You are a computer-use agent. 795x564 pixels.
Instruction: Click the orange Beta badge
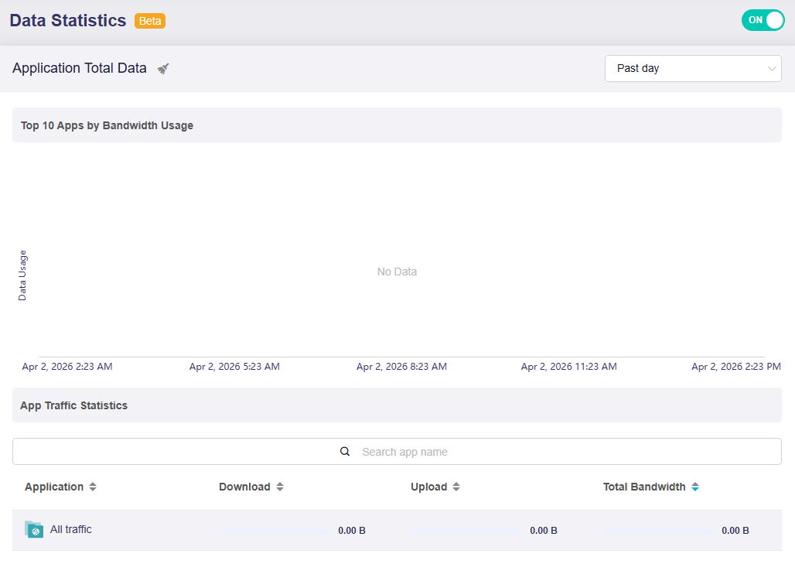150,21
